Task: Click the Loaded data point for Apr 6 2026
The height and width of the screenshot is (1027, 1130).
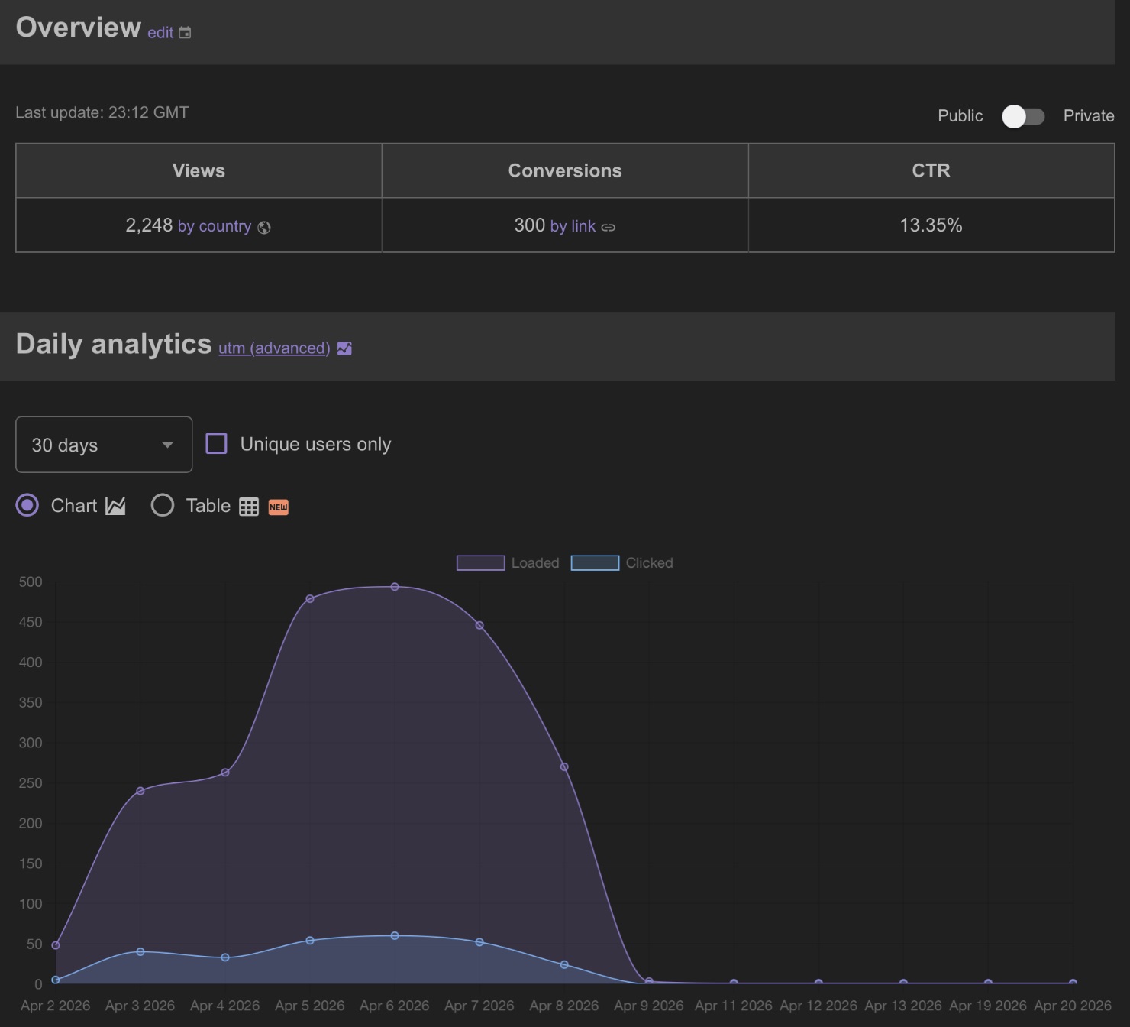Action: [x=395, y=587]
